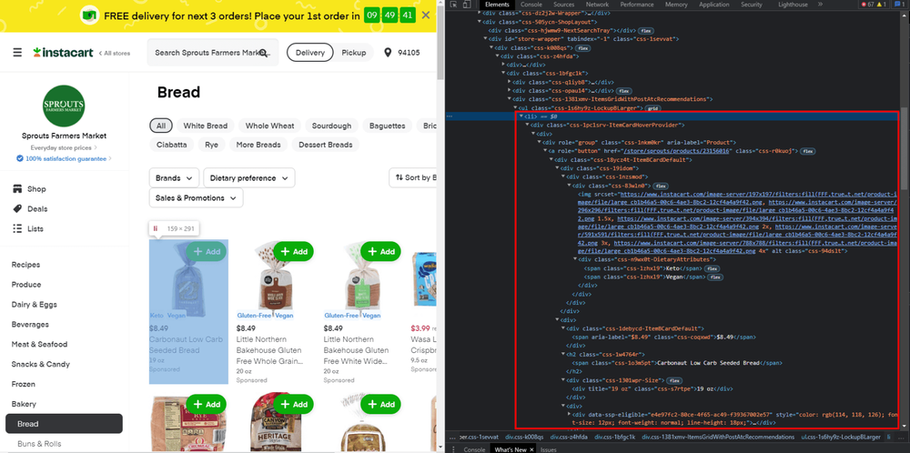Open the DevTools drawer kebab menu
This screenshot has width=910, height=453.
coord(452,449)
